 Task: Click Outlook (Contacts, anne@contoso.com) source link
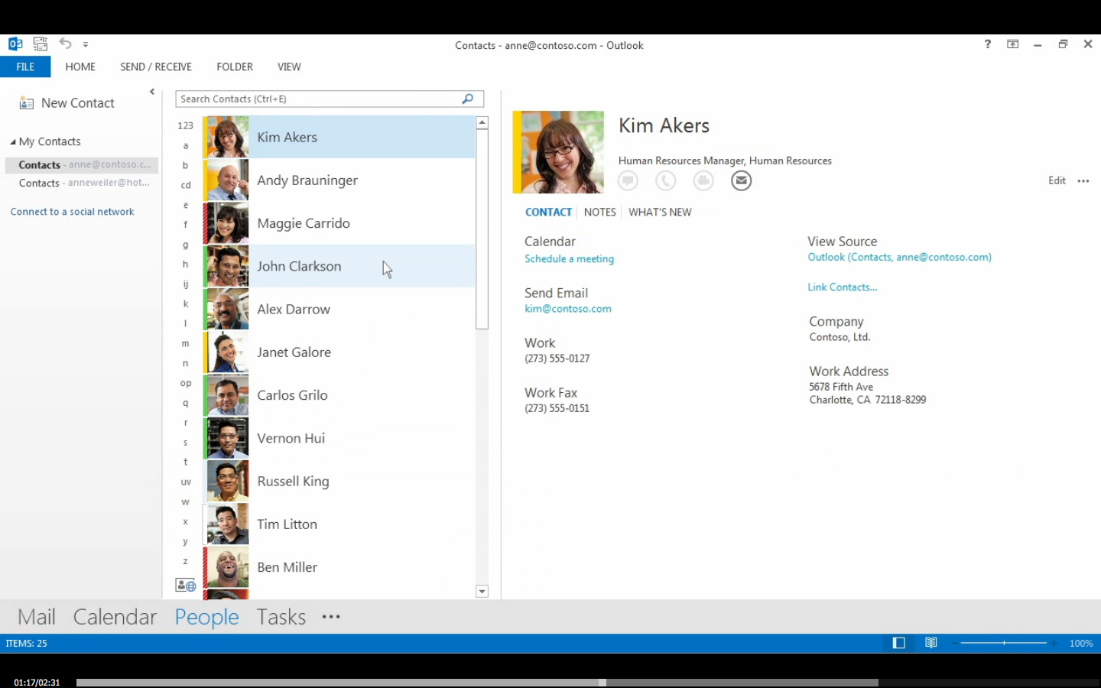899,258
